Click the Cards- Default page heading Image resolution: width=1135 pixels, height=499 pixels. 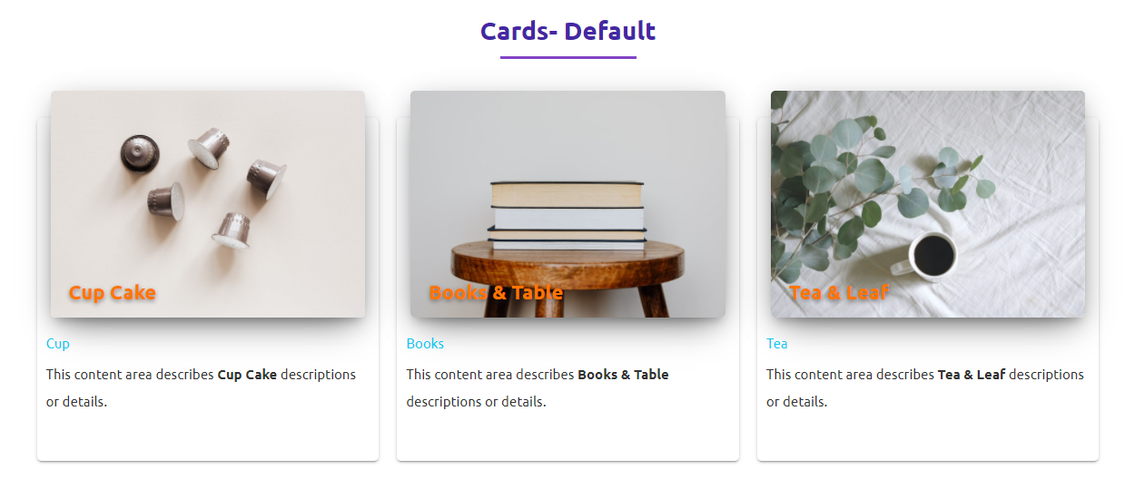click(567, 31)
